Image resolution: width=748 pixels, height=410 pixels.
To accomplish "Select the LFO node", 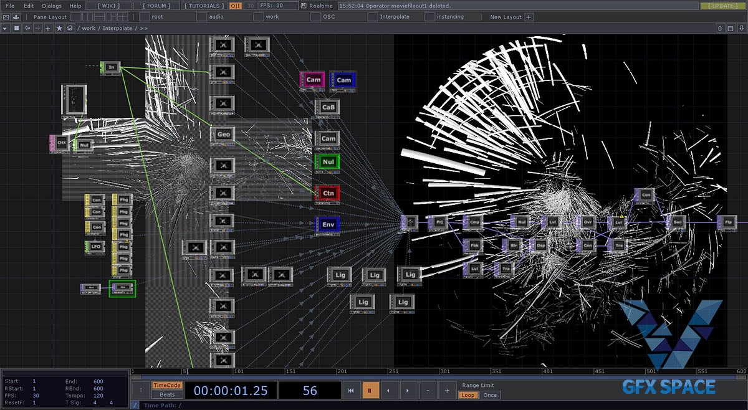I will point(95,247).
